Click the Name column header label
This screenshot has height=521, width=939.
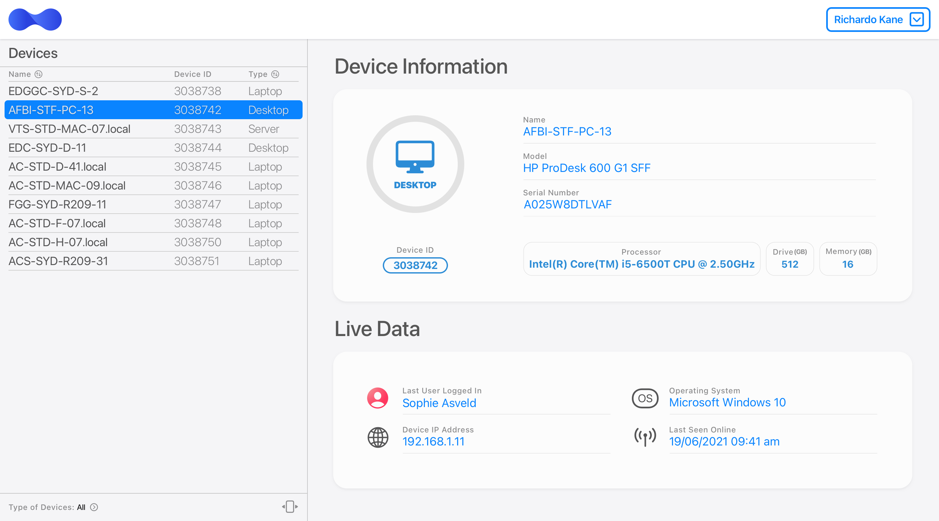(20, 74)
